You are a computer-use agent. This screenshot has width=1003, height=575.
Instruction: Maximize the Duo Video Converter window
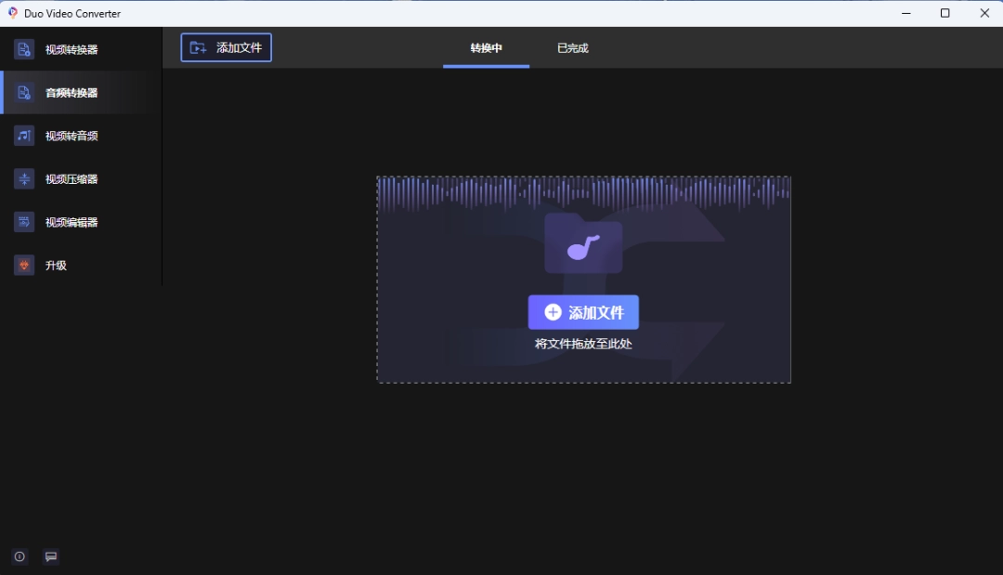click(x=944, y=13)
